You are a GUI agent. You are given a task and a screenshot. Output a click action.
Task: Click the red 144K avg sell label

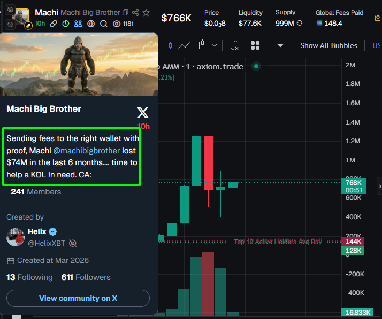tap(353, 242)
